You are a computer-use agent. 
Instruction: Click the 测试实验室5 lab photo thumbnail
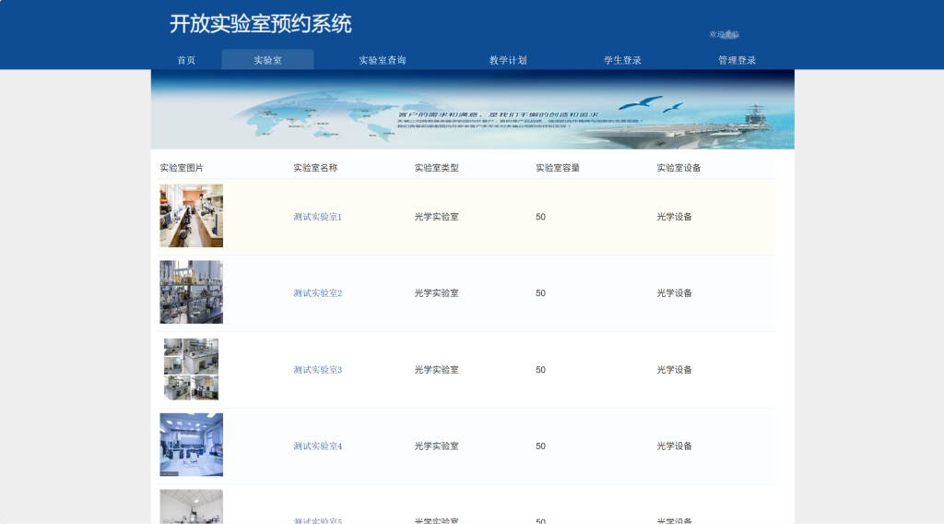tap(192, 506)
